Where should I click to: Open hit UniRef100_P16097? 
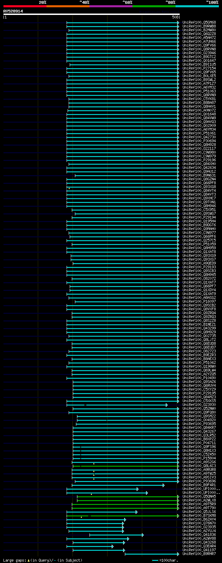point(199,302)
